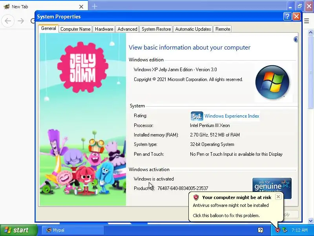Image resolution: width=314 pixels, height=236 pixels.
Task: Switch to the Hardware tab
Action: 104,29
